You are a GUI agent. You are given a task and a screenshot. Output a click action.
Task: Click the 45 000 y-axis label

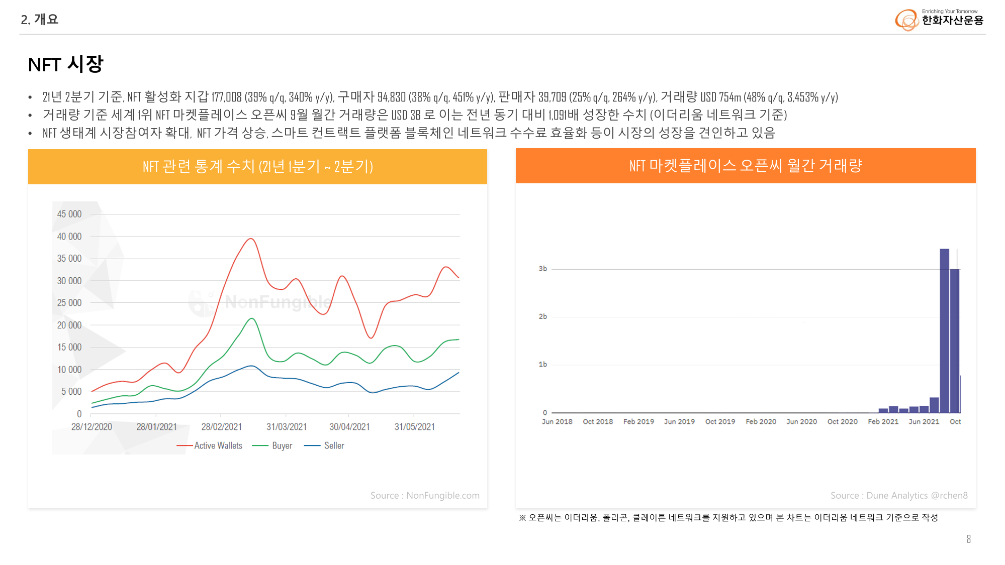(x=69, y=214)
